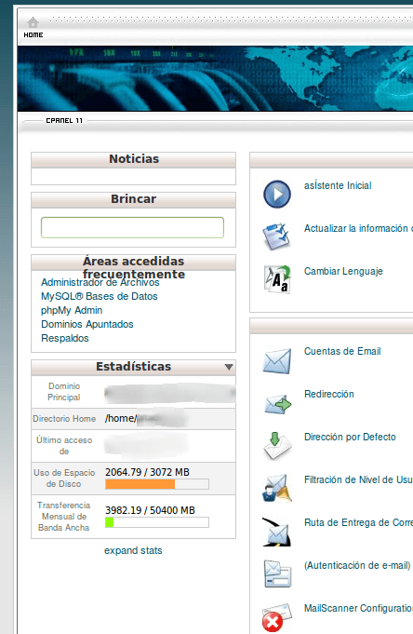Open the asistente Inicial play icon
The width and height of the screenshot is (413, 634).
[277, 194]
